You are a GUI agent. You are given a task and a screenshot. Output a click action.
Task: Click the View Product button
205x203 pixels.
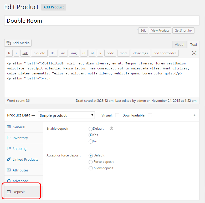pos(160,31)
